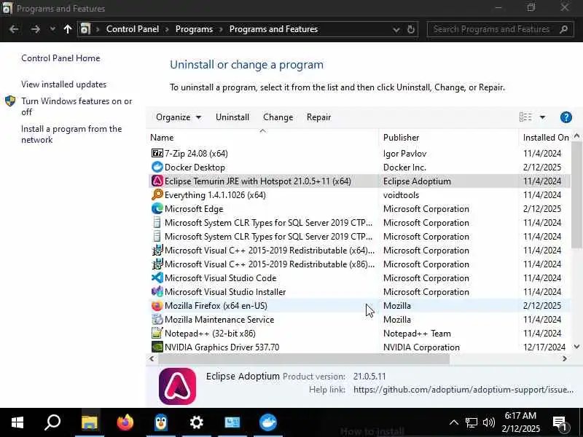The height and width of the screenshot is (437, 583).
Task: Open the Organize dropdown menu
Action: pyautogui.click(x=179, y=117)
